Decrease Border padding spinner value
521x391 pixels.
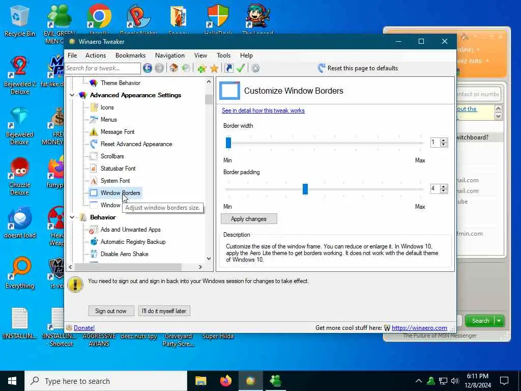[444, 191]
